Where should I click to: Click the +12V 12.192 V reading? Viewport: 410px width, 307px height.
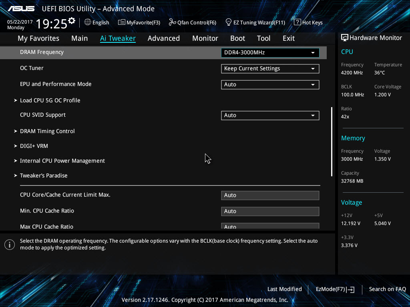350,223
